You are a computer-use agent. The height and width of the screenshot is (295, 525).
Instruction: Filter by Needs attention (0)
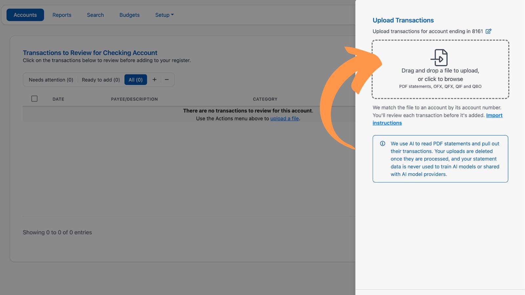(x=51, y=80)
